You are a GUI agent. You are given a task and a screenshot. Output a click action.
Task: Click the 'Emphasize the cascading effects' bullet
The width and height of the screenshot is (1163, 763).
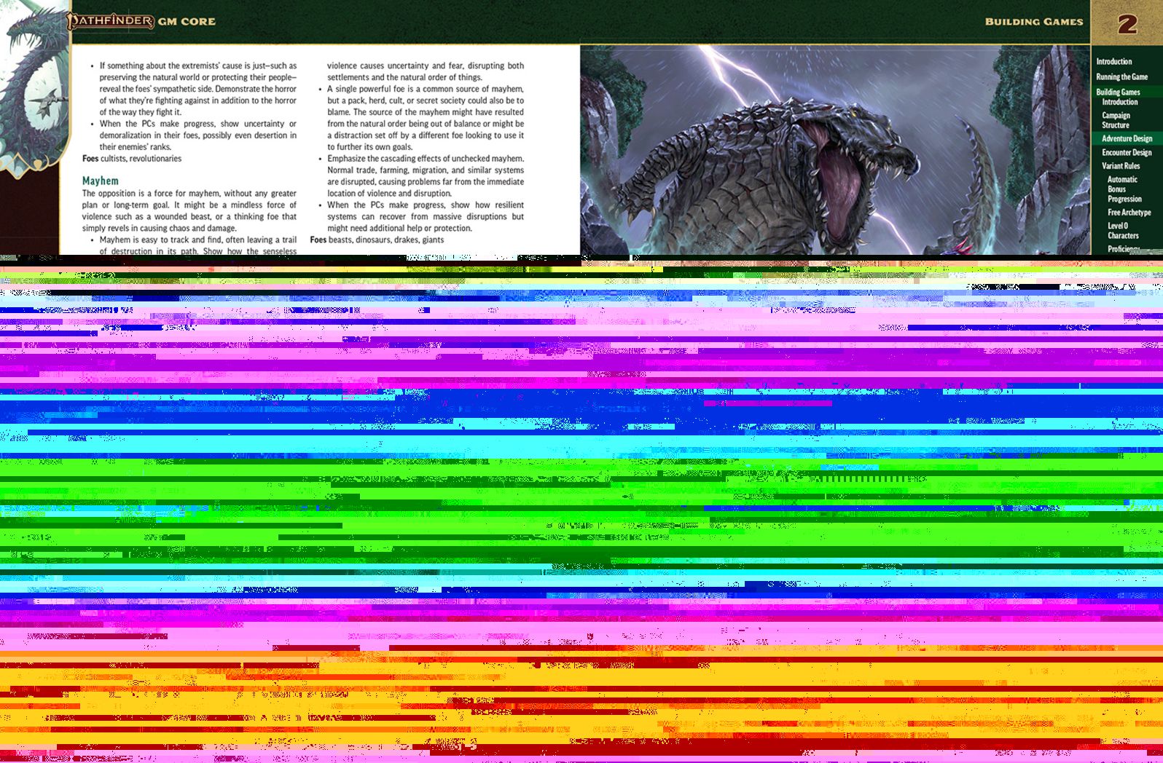coord(420,176)
